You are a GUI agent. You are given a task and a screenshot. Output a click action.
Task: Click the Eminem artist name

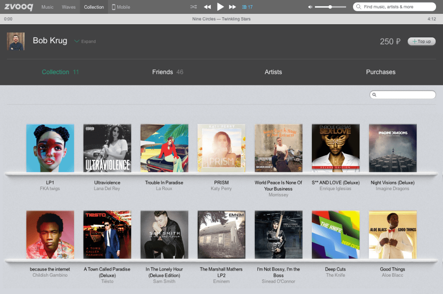[221, 281]
